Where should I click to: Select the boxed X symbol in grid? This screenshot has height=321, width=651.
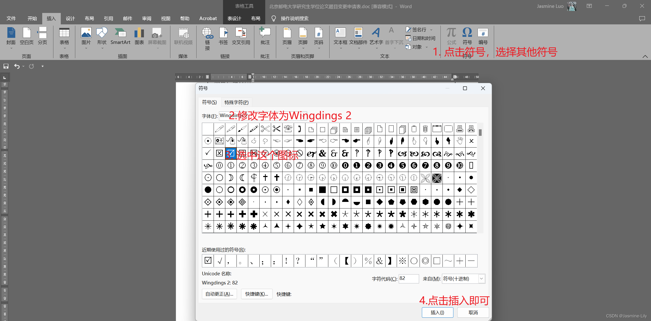(219, 153)
